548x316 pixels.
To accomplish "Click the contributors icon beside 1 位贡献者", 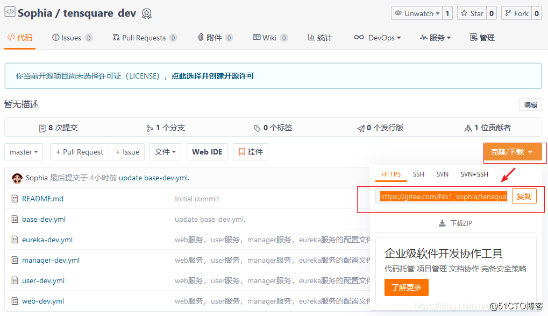I will 468,129.
